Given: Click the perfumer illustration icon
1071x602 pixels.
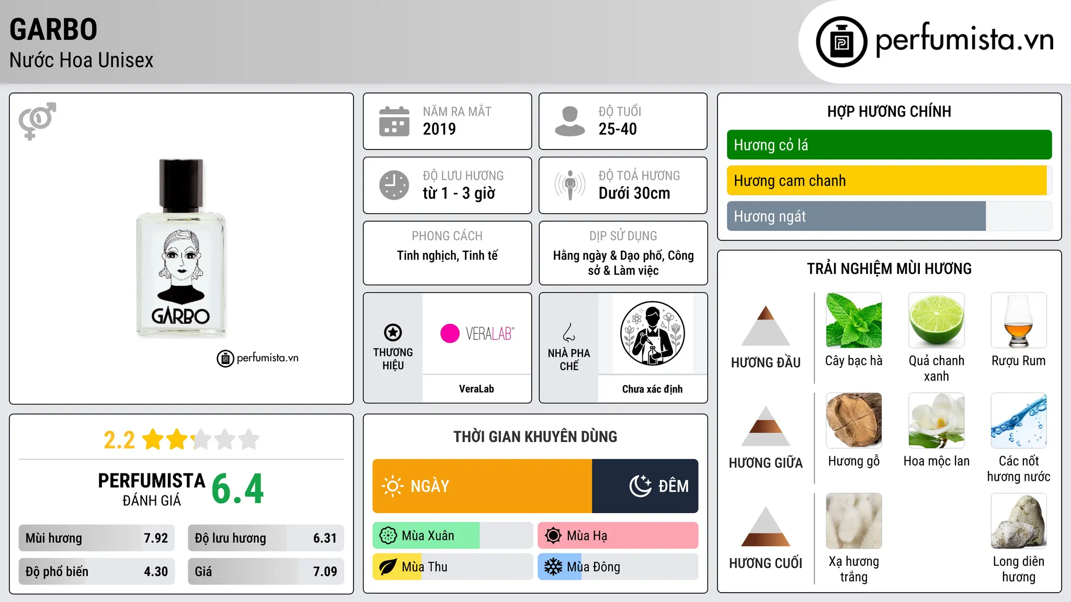Looking at the screenshot, I should 652,333.
